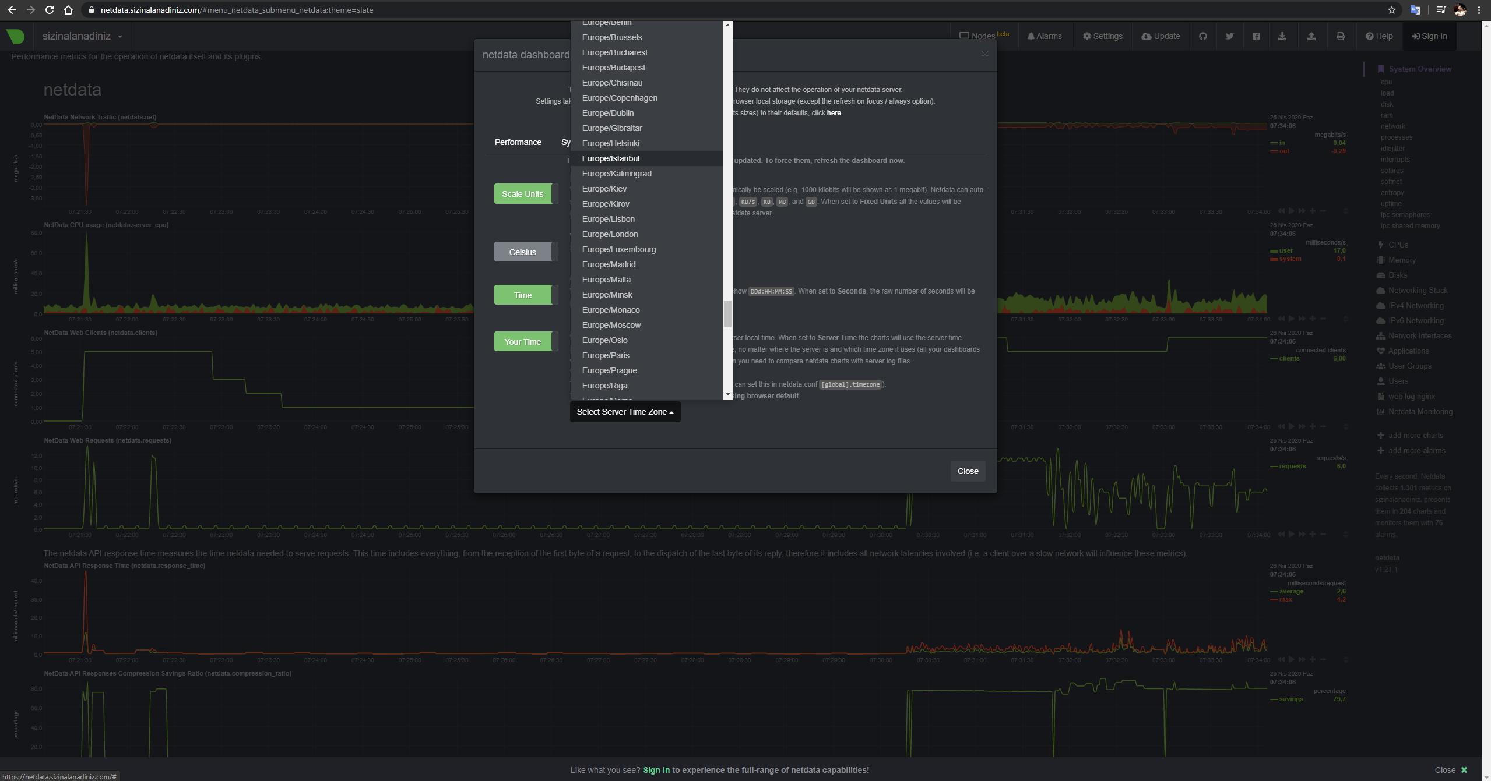Close the netdata dashboard settings modal X
This screenshot has height=781, width=1491.
tap(984, 54)
